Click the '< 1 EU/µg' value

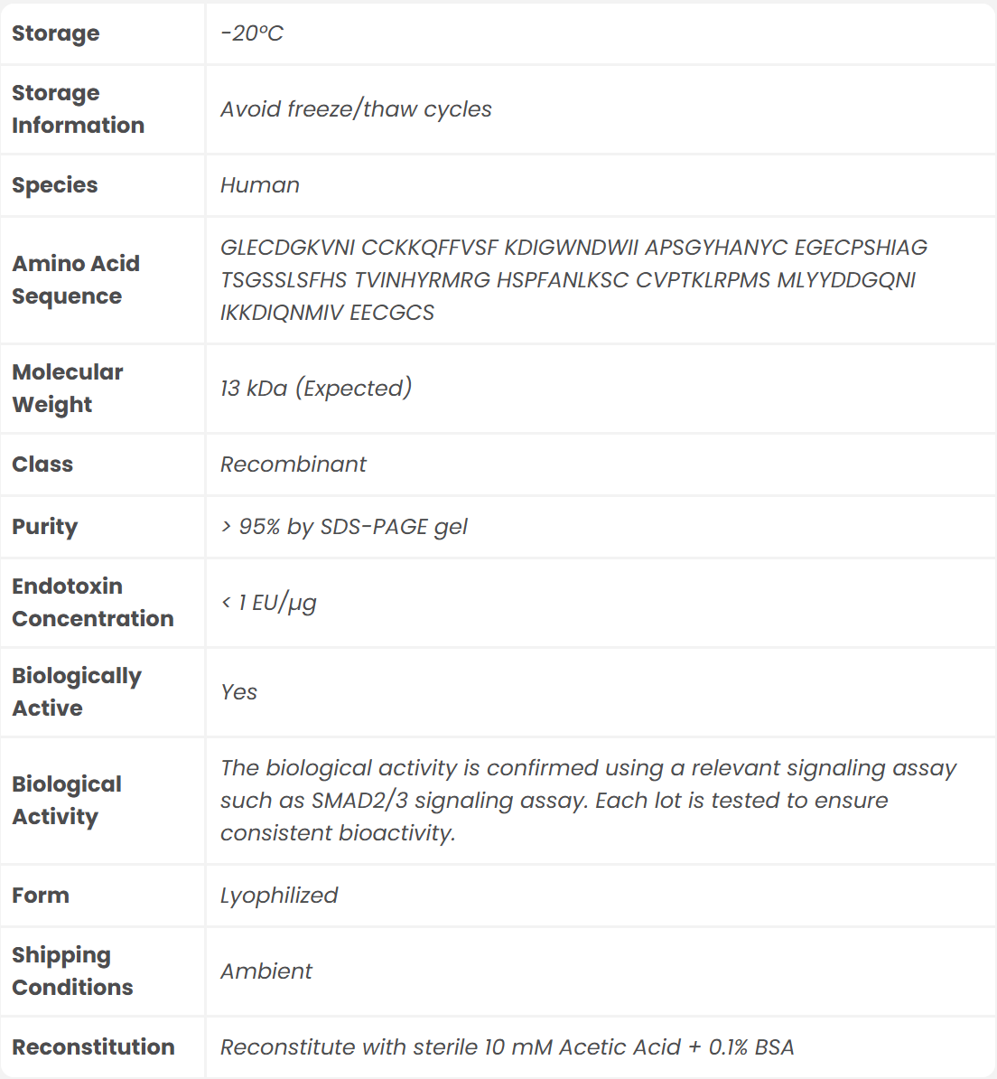pos(269,603)
